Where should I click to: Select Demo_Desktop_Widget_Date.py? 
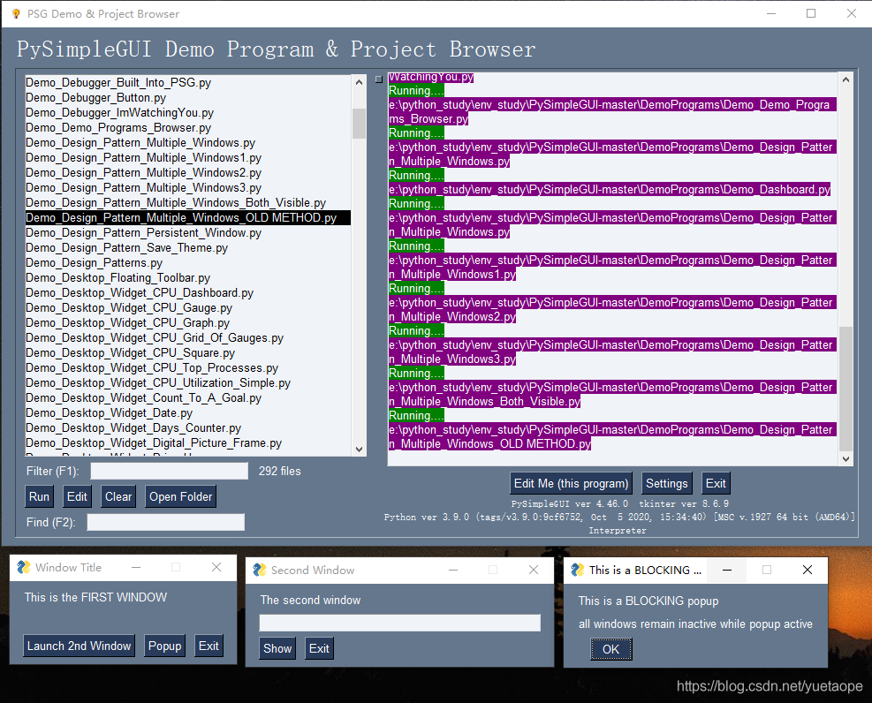coord(188,412)
